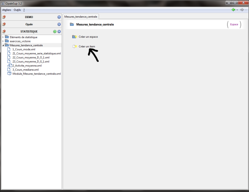This screenshot has height=192, width=249.
Task: Open the forward arrow history dropdown
Action: [x=246, y=10]
